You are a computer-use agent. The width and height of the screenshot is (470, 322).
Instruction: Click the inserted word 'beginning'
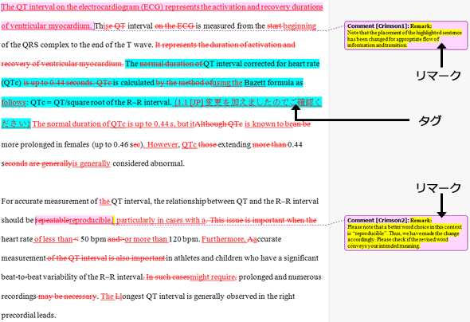tap(300, 26)
